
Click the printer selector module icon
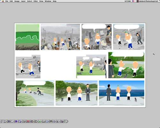pyautogui.click(x=44, y=121)
